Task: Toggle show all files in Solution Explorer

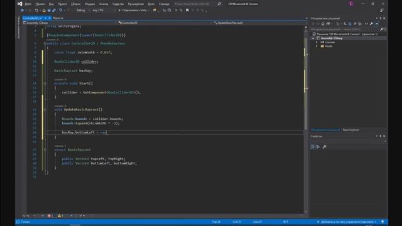Action: pyautogui.click(x=360, y=24)
